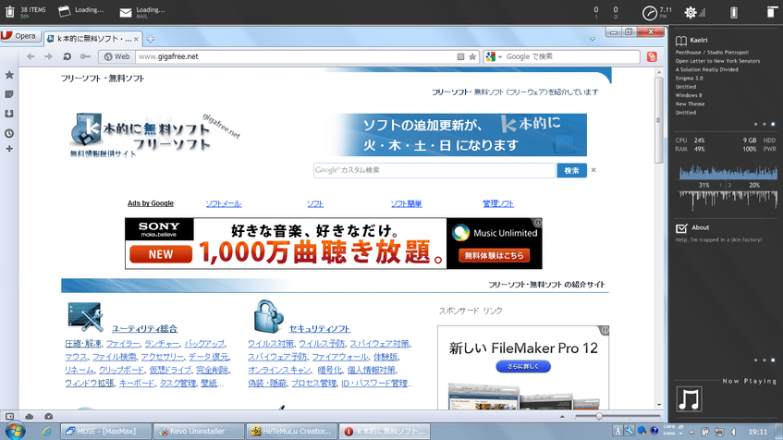Image resolution: width=783 pixels, height=440 pixels.
Task: Open the password wand key icon
Action: (x=85, y=56)
